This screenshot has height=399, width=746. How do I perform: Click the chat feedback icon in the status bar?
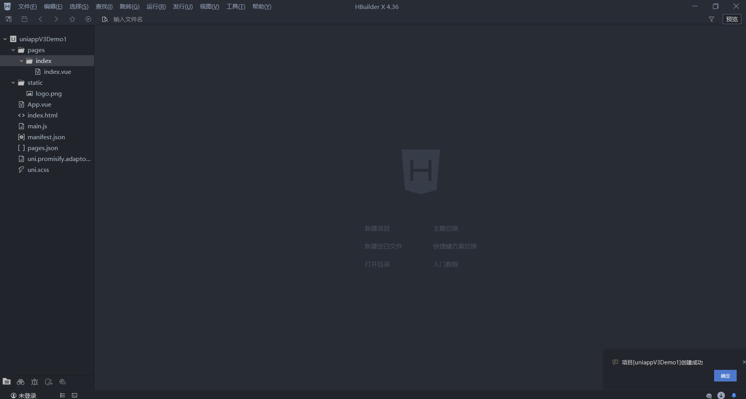coord(709,395)
